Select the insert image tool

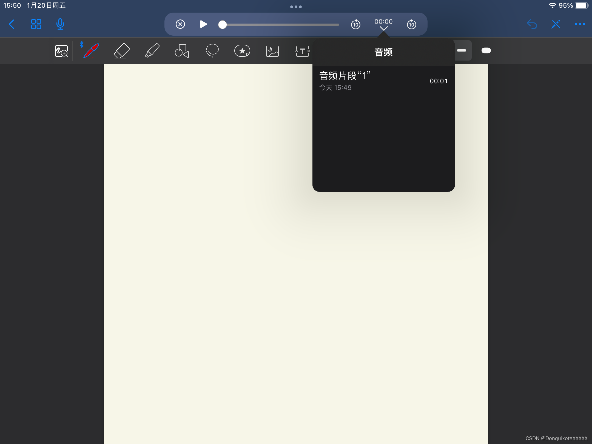tap(272, 51)
